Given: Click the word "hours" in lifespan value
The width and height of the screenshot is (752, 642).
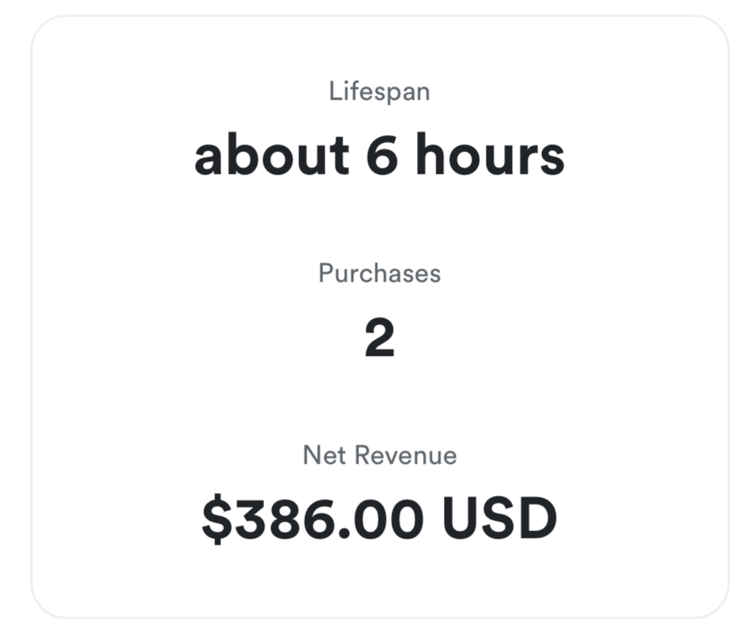Looking at the screenshot, I should pyautogui.click(x=490, y=155).
